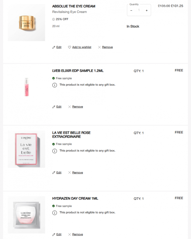Open the LVEB Elixir sample thumbnail
The width and height of the screenshot is (191, 239).
26,87
